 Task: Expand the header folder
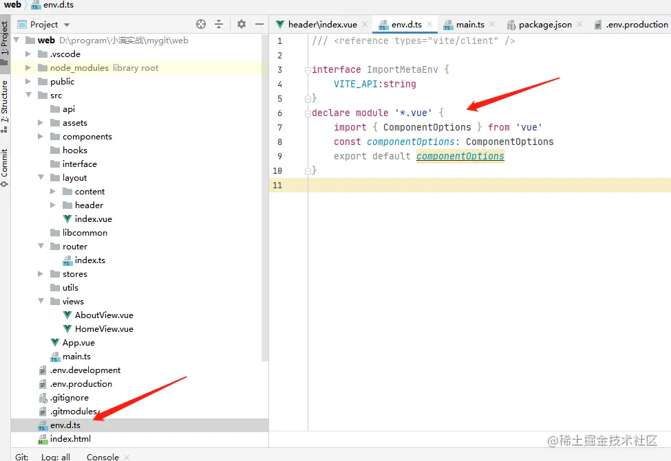pyautogui.click(x=53, y=205)
